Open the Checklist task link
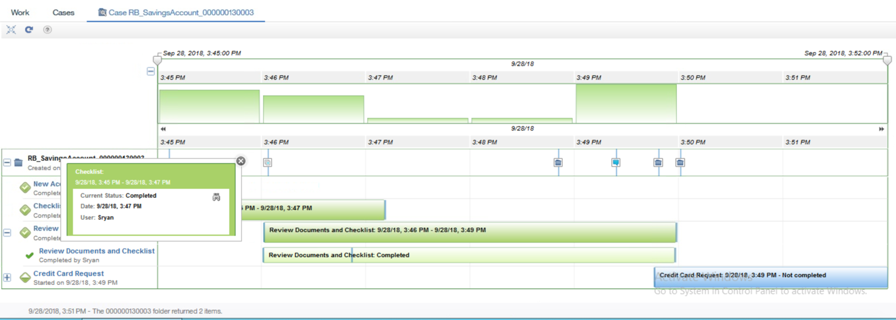The width and height of the screenshot is (896, 320). pyautogui.click(x=47, y=206)
